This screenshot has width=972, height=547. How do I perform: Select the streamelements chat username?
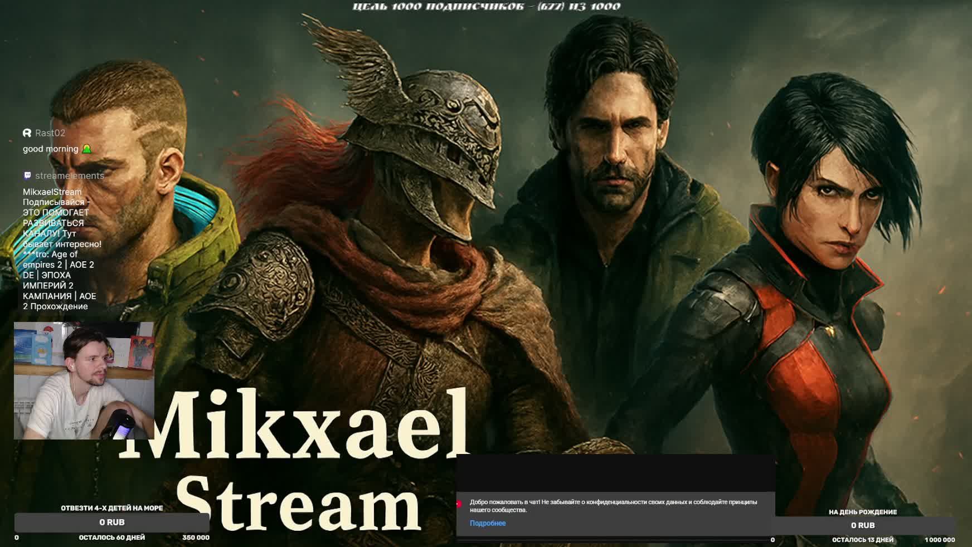pyautogui.click(x=70, y=175)
